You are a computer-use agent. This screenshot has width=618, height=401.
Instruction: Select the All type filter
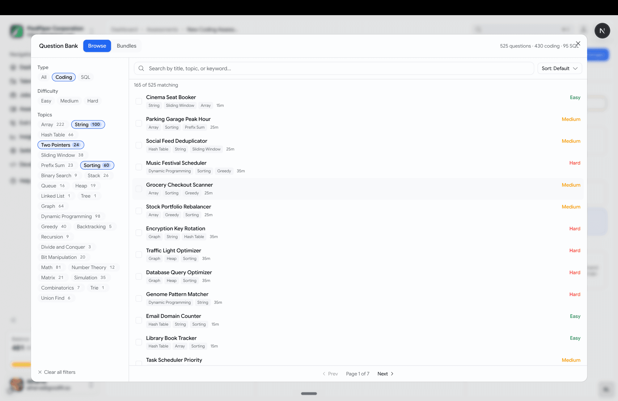click(44, 77)
